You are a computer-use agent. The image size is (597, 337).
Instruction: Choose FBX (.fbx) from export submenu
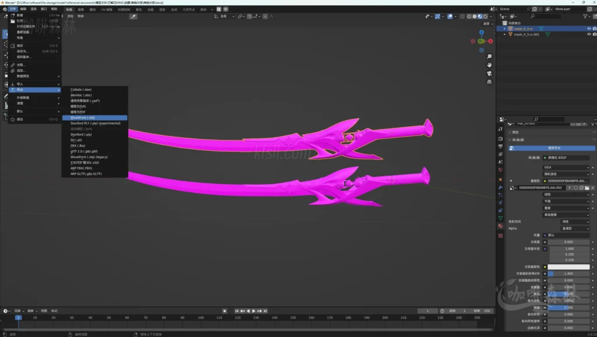click(x=78, y=146)
